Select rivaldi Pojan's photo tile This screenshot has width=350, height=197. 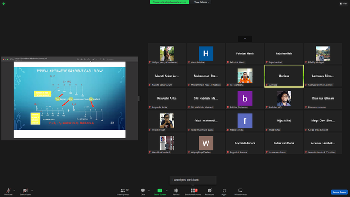pyautogui.click(x=167, y=121)
